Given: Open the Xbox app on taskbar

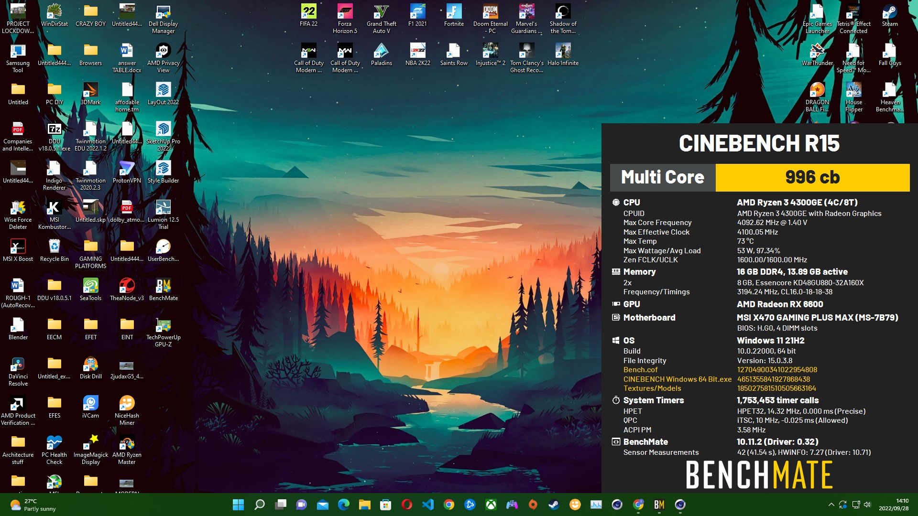Looking at the screenshot, I should (x=491, y=505).
